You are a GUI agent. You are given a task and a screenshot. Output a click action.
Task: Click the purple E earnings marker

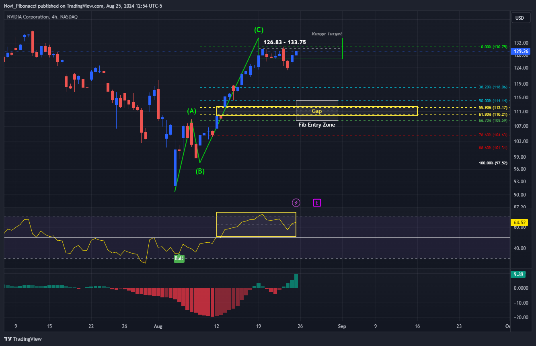click(317, 203)
